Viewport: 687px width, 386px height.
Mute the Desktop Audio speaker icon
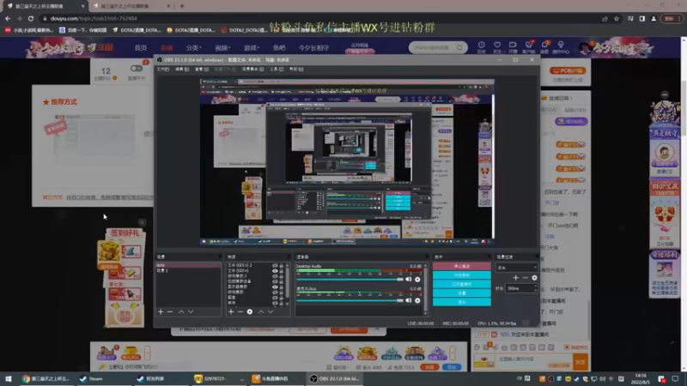pos(409,280)
